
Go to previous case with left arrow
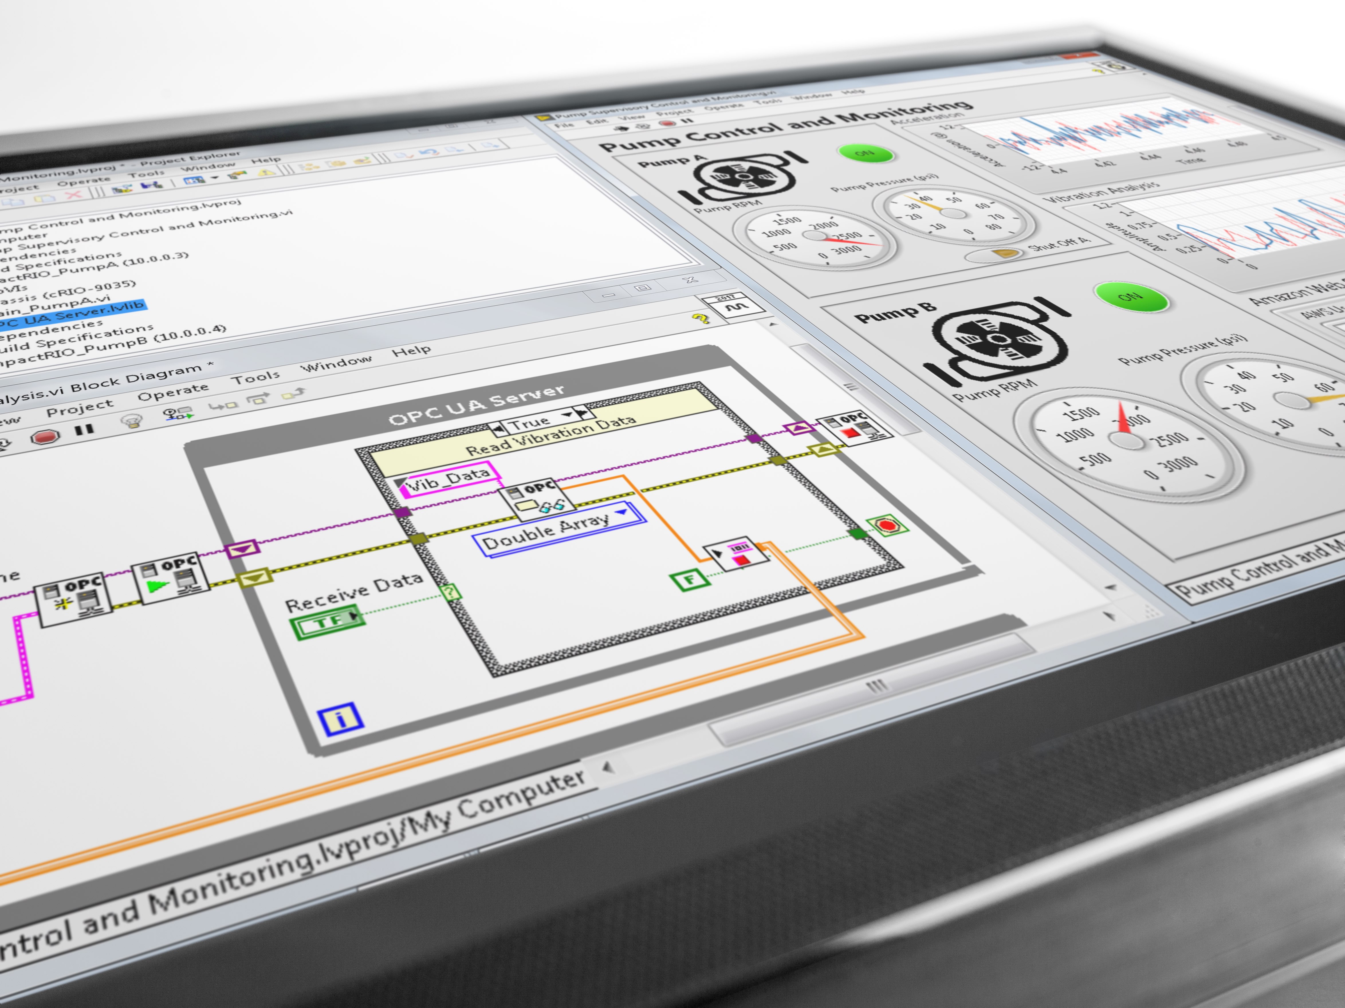pyautogui.click(x=499, y=429)
